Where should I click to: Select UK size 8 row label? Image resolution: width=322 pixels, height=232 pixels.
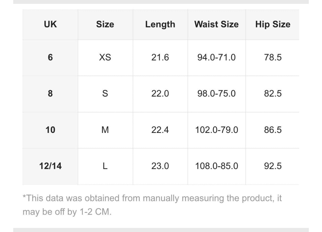tap(50, 94)
